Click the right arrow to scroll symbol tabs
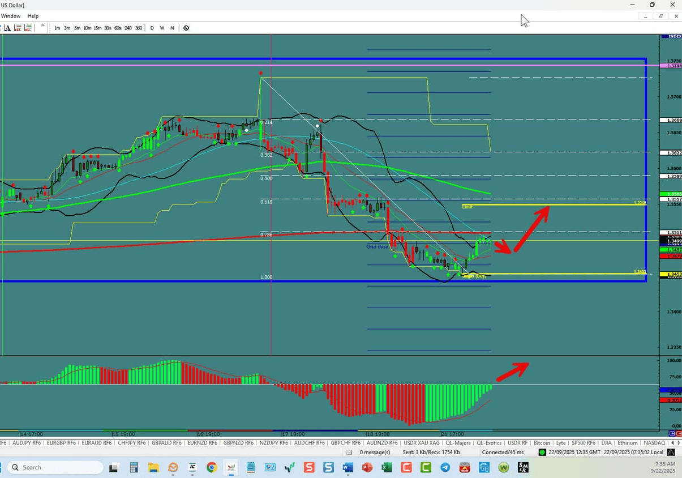The width and height of the screenshot is (682, 478). (x=679, y=442)
